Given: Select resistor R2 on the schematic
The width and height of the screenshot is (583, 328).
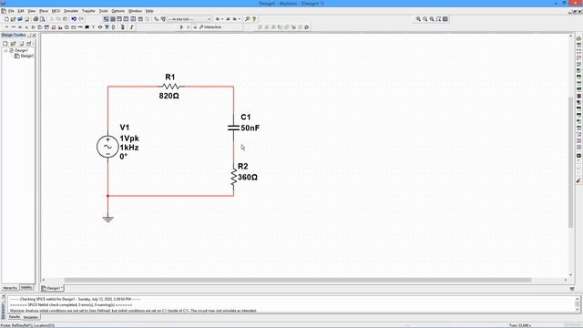Looking at the screenshot, I should (233, 177).
